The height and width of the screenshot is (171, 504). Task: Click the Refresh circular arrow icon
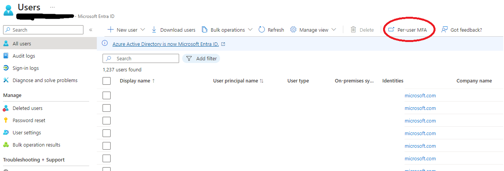click(x=262, y=30)
